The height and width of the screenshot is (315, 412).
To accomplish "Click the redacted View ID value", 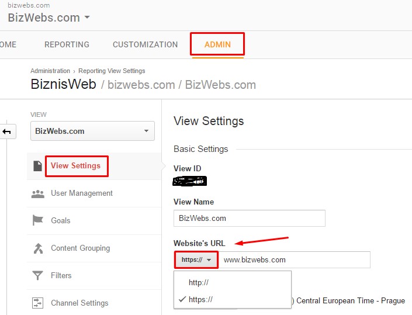I will (190, 181).
